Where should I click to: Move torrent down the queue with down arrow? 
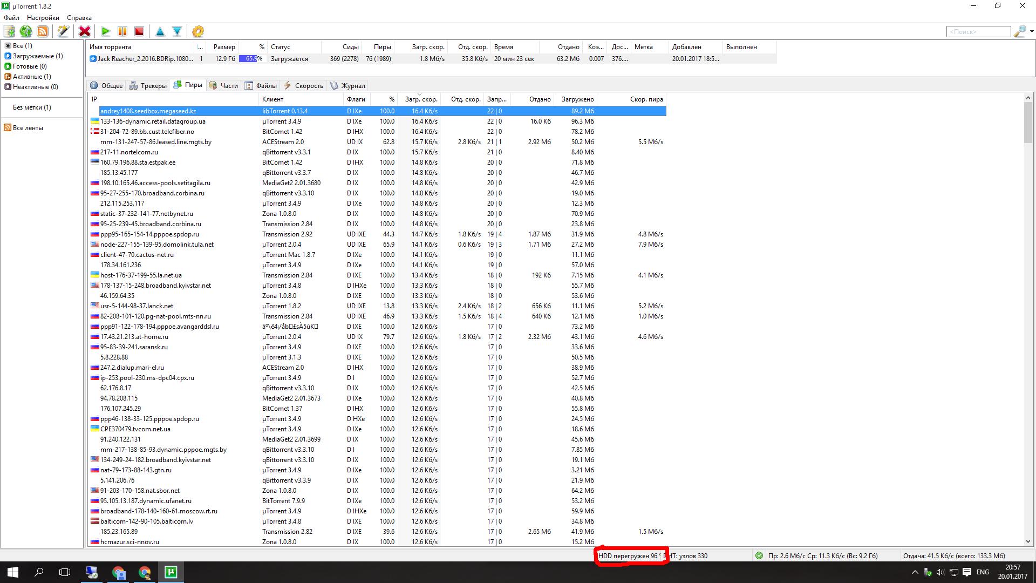pos(177,31)
